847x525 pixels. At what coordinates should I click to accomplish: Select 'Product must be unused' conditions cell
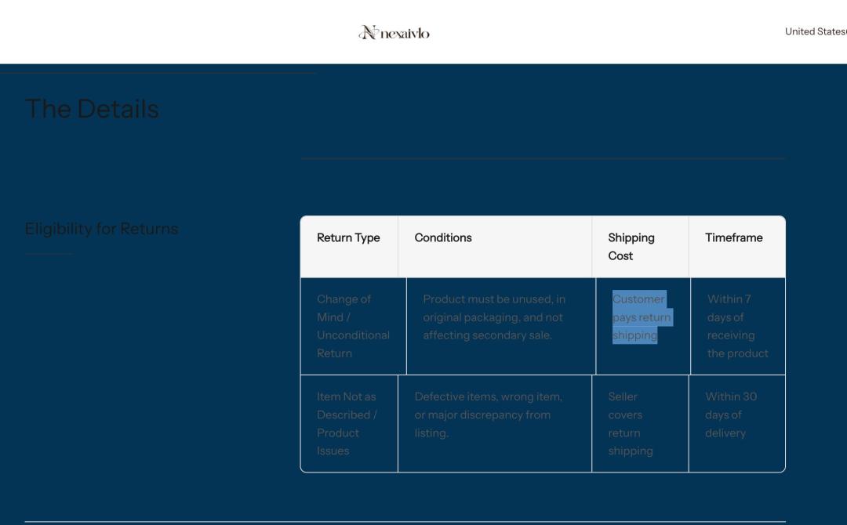(501, 327)
